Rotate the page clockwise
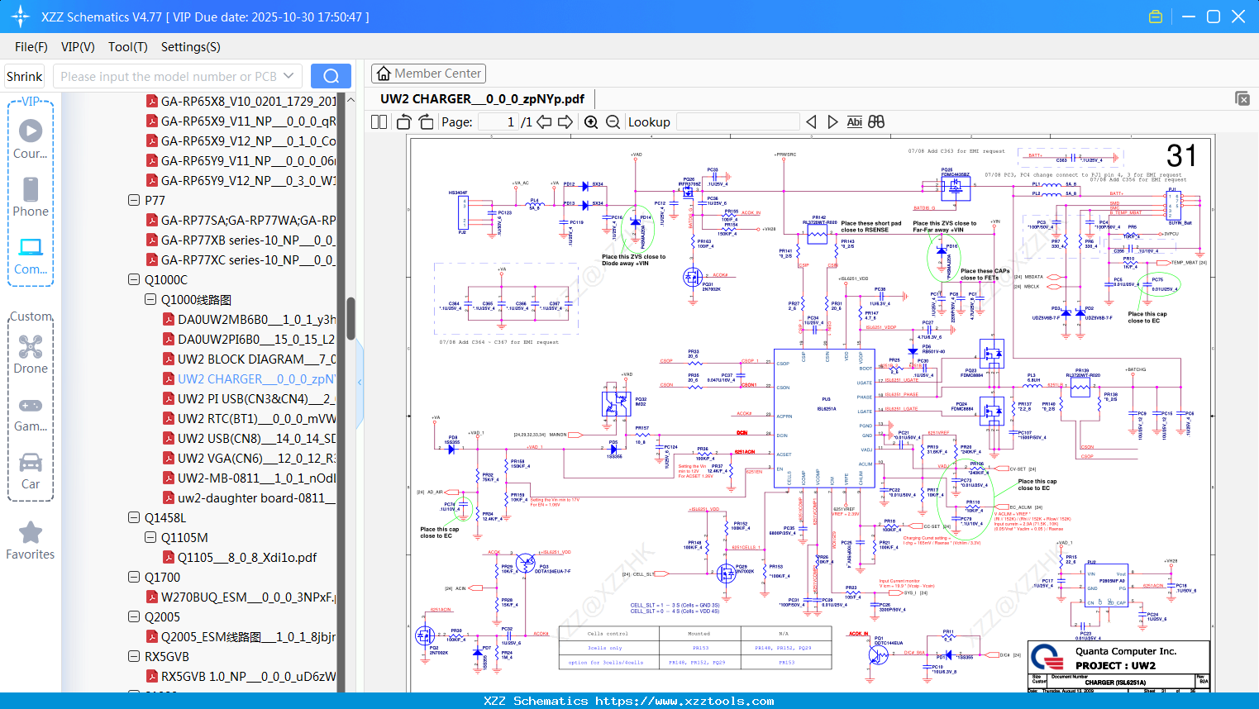The width and height of the screenshot is (1259, 709). (x=426, y=122)
